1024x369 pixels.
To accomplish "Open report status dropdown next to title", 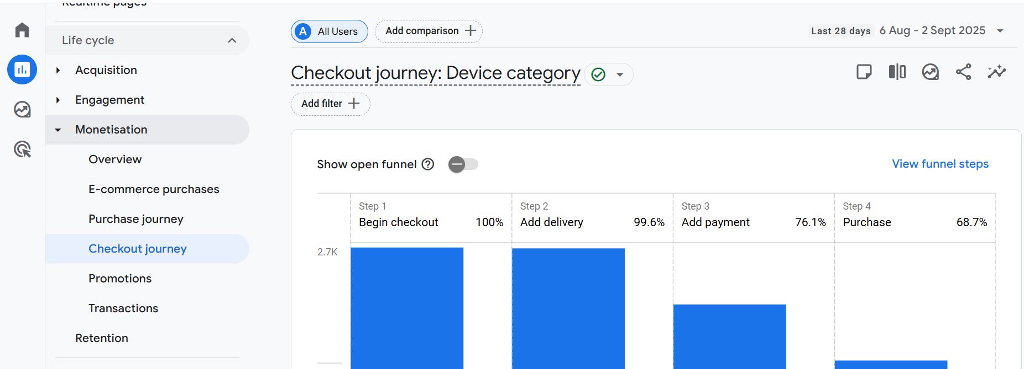I will 620,74.
